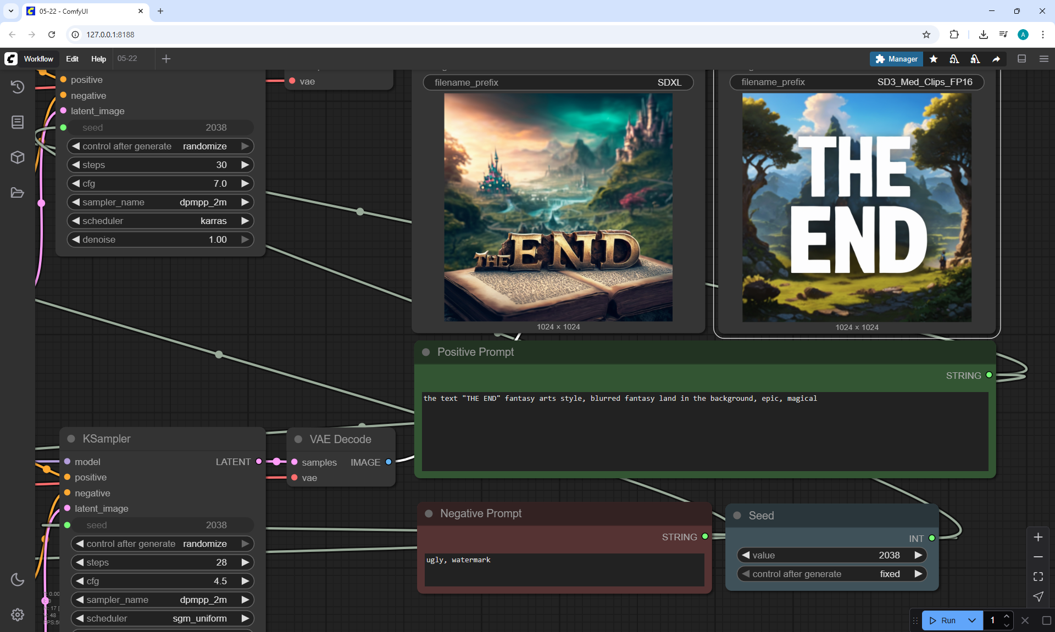Toggle dark theme moon icon
The height and width of the screenshot is (632, 1055).
tap(18, 579)
